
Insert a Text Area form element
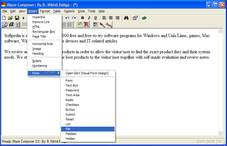click(x=88, y=95)
